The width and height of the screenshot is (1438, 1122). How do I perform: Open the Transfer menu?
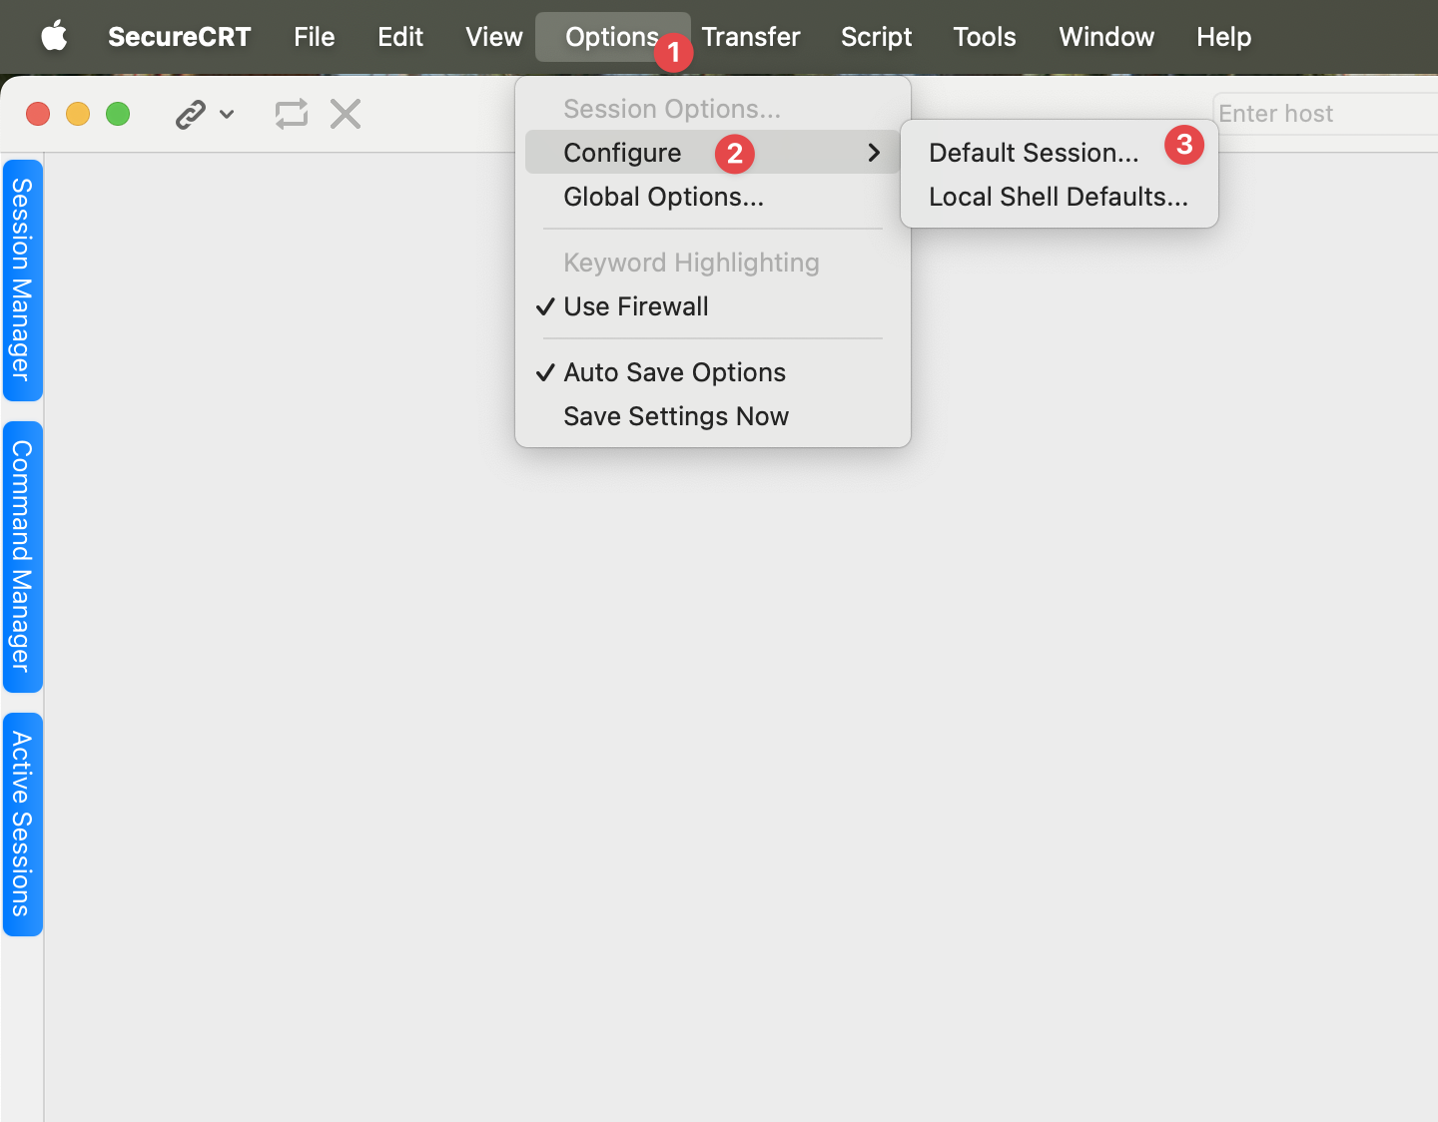tap(750, 36)
